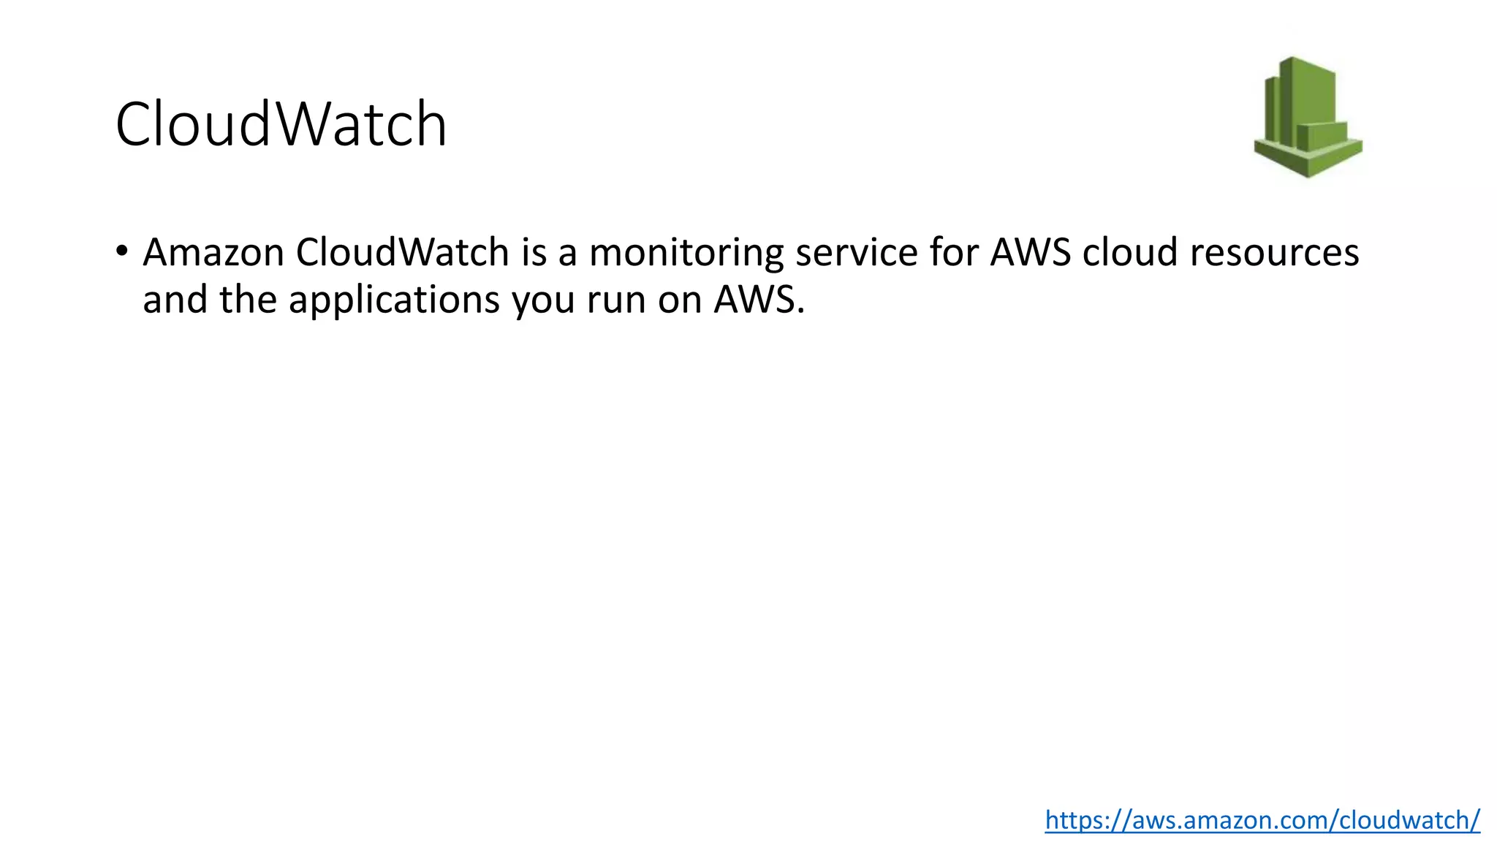Click the word Amazon in the bullet

click(213, 253)
